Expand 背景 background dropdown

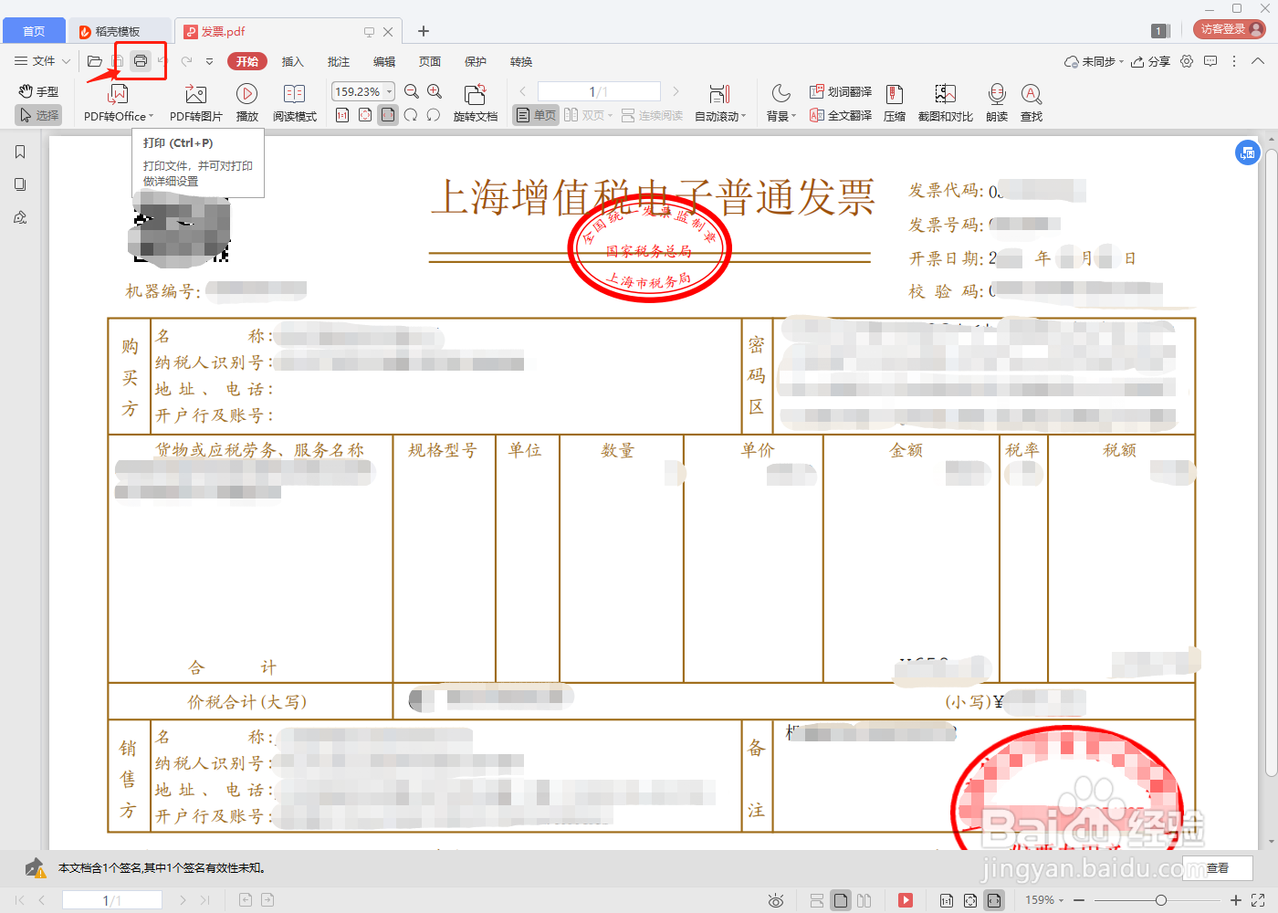coord(794,116)
